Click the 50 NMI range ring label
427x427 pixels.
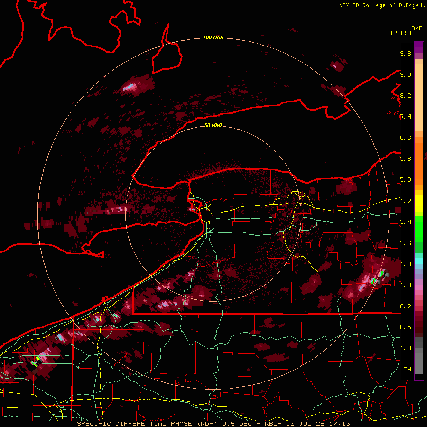213,125
